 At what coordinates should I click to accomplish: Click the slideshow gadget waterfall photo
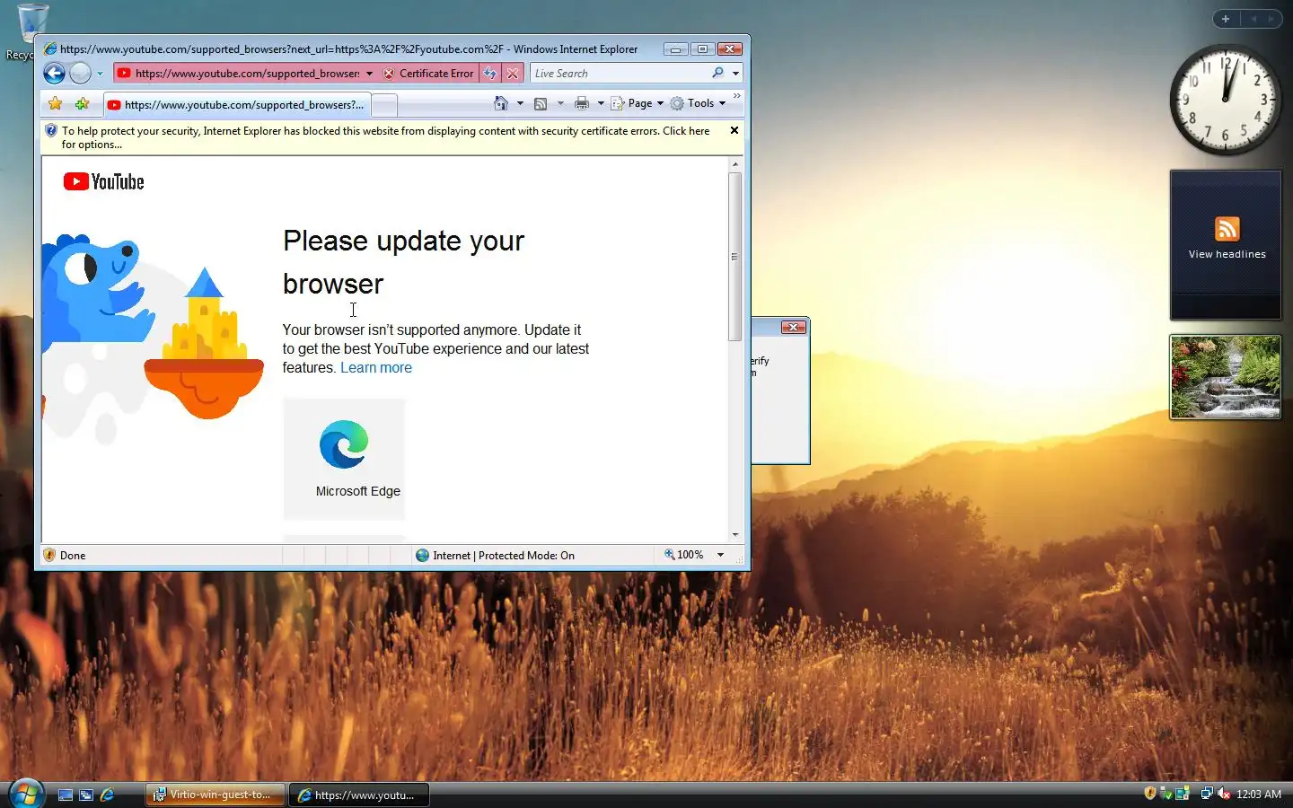point(1226,377)
